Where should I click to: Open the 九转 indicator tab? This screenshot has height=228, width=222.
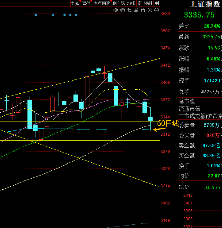75,3
